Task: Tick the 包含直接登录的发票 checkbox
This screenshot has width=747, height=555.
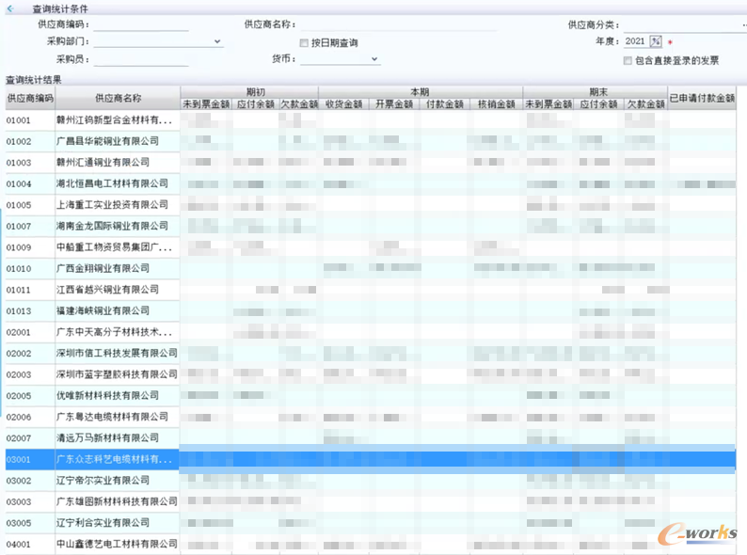Action: pyautogui.click(x=628, y=60)
